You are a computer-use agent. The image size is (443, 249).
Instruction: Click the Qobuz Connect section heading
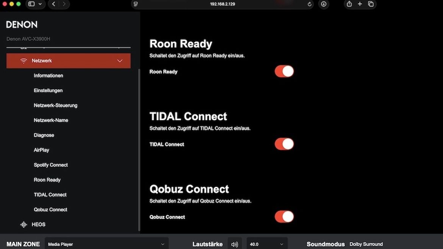(x=189, y=189)
